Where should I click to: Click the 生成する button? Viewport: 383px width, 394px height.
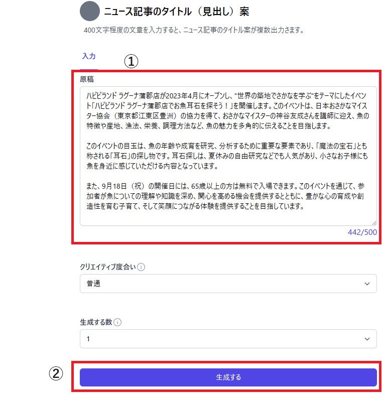228,377
